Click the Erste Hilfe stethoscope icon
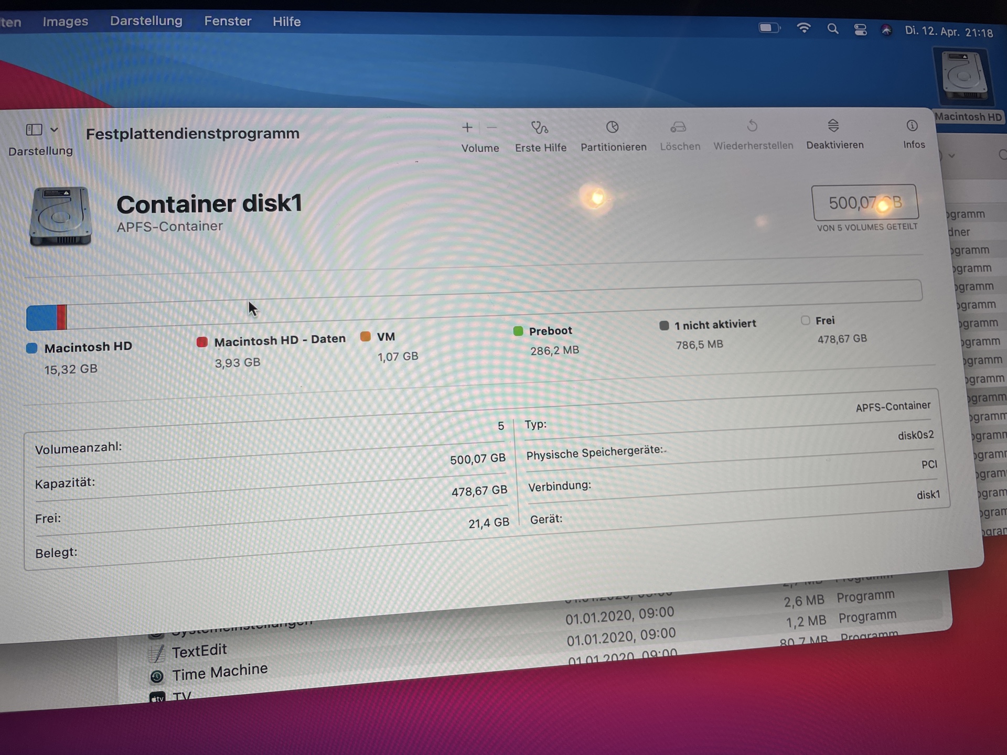1007x755 pixels. 539,128
